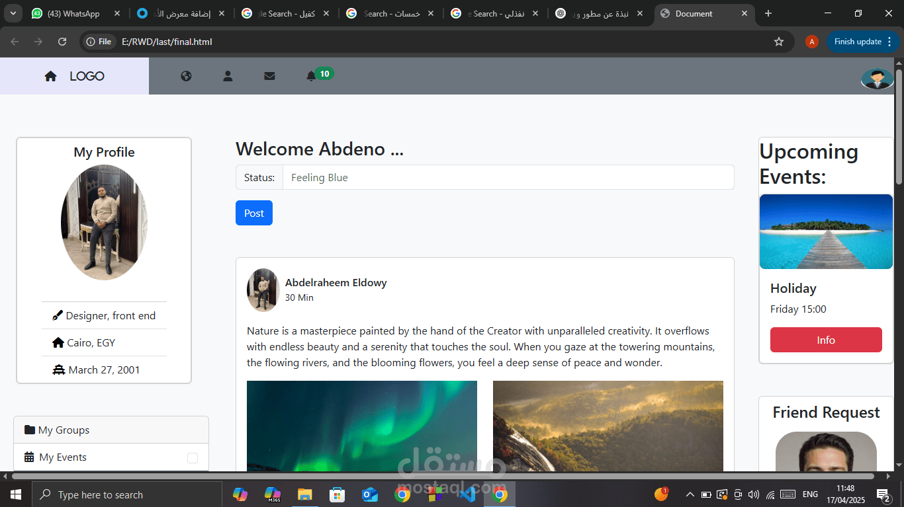Close the WhatsApp tab
Screen dimensions: 904x507
pos(116,13)
